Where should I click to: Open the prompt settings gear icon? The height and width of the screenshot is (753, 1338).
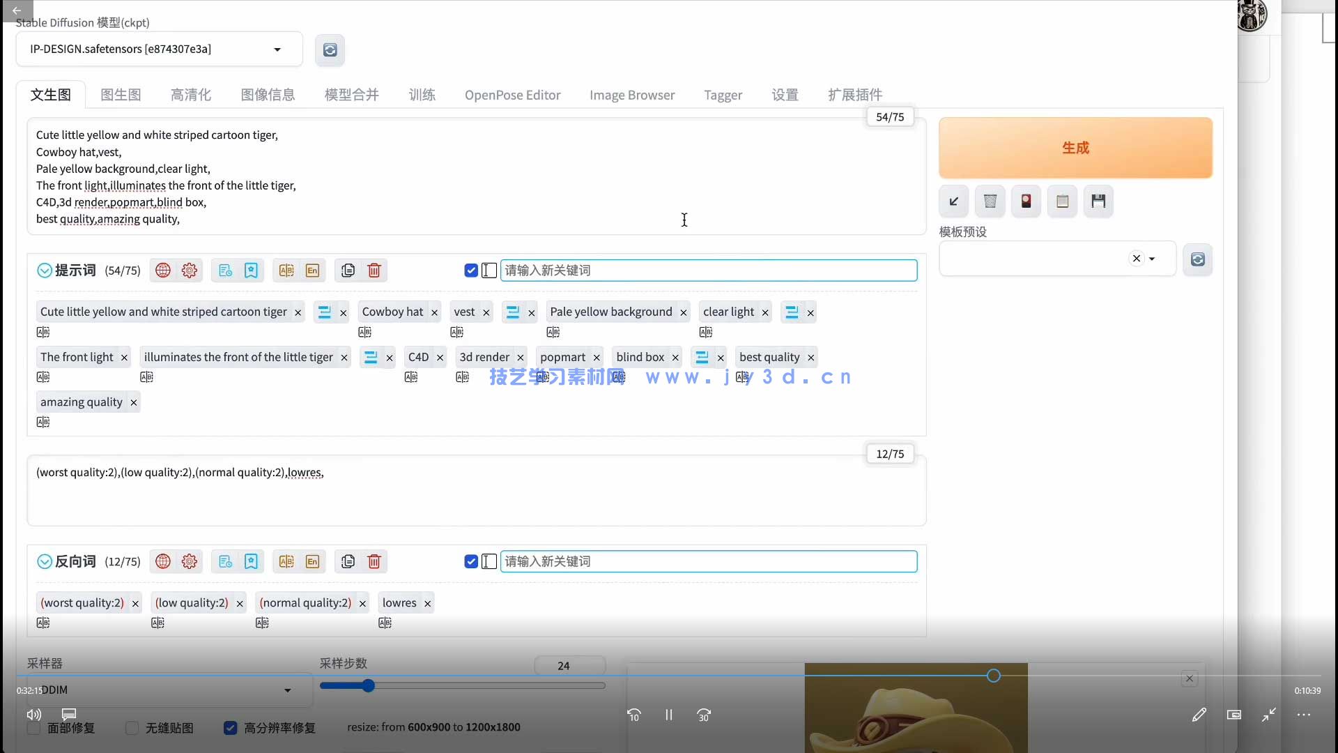189,271
